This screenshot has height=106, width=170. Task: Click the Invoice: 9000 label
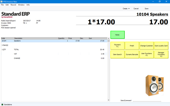(x=6, y=23)
